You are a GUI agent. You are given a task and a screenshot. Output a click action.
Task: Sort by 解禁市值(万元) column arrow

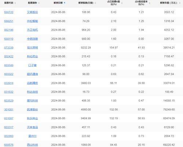180,3
